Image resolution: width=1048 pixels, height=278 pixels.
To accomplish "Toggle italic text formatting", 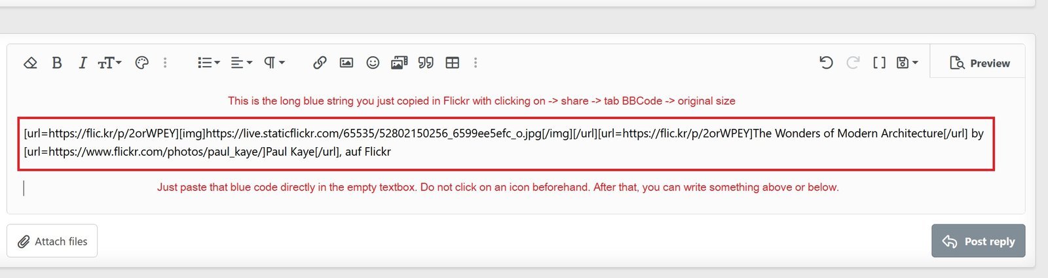I will 83,63.
